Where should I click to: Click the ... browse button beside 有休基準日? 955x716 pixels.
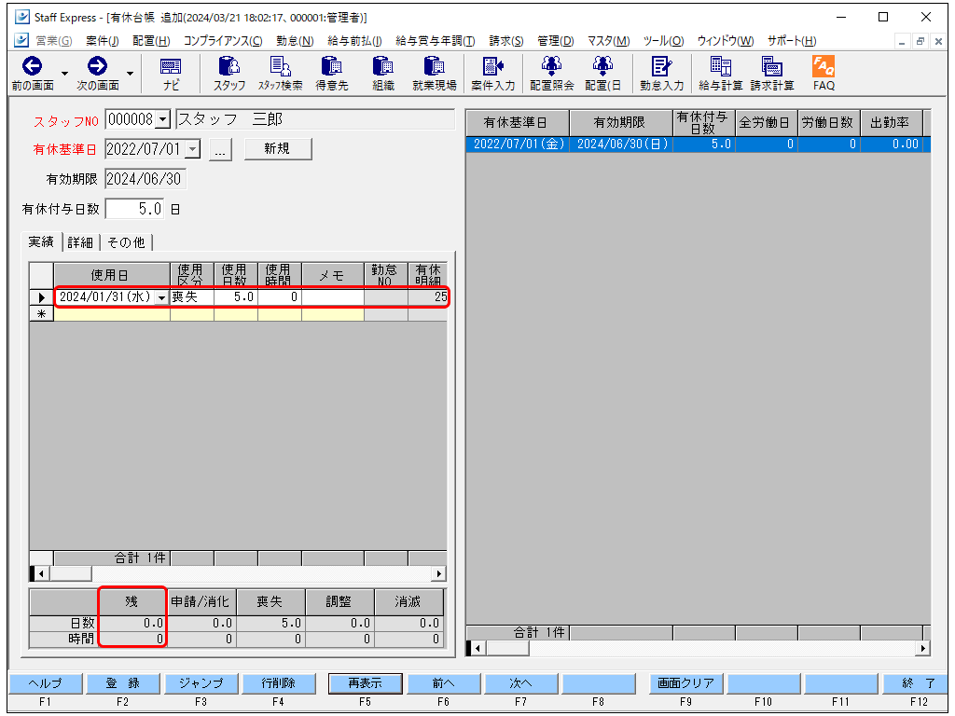tap(220, 149)
